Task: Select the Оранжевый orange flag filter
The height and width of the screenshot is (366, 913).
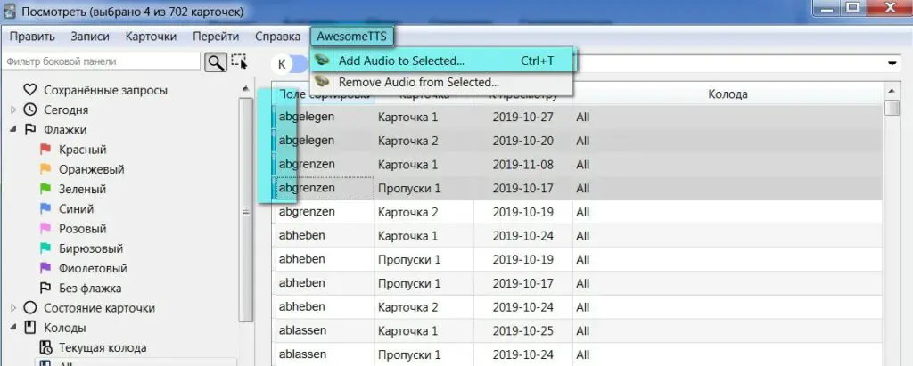Action: click(x=81, y=169)
